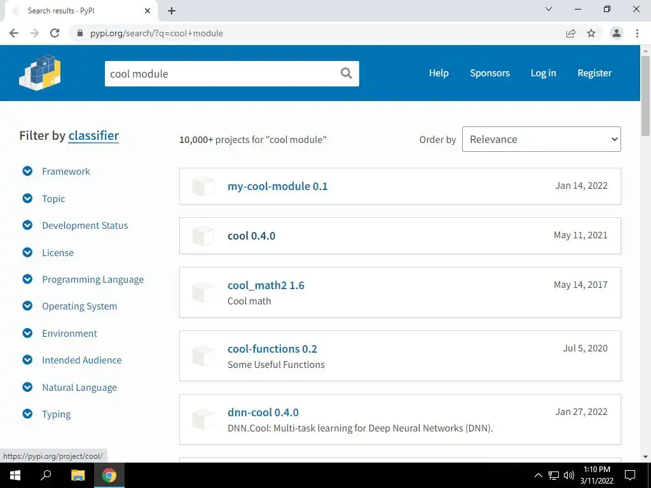
Task: Click the magnifying glass search icon
Action: click(346, 74)
